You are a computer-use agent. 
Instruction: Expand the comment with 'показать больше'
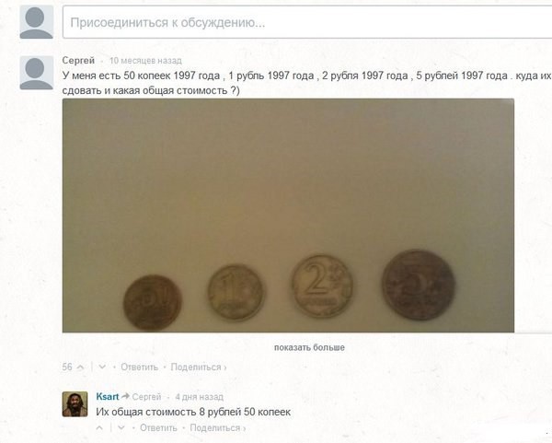pyautogui.click(x=309, y=347)
